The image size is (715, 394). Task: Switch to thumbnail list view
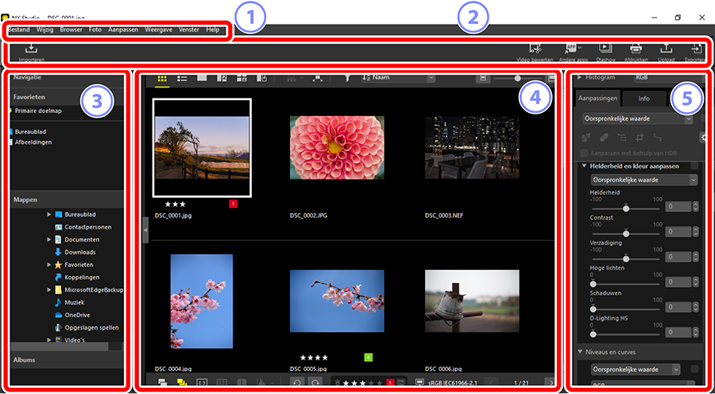182,79
